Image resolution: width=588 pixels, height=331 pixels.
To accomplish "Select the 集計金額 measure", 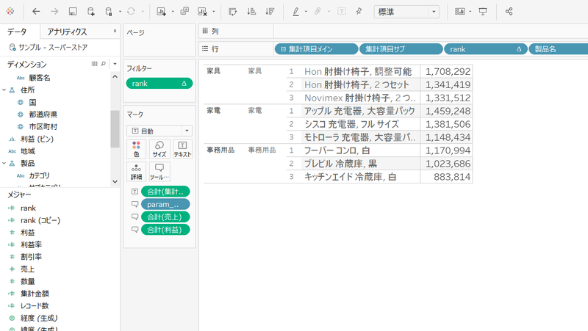I will pos(35,294).
